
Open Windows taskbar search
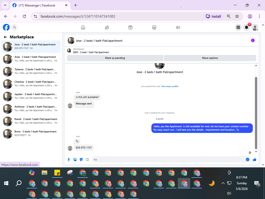pos(19,183)
